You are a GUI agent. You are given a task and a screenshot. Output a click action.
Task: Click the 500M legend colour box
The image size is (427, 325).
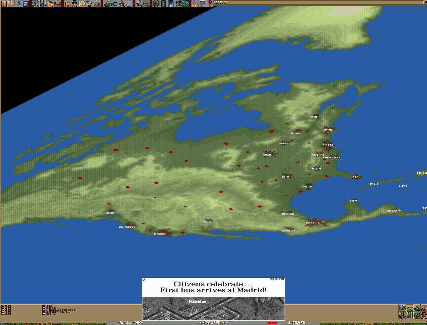pyautogui.click(x=3, y=314)
